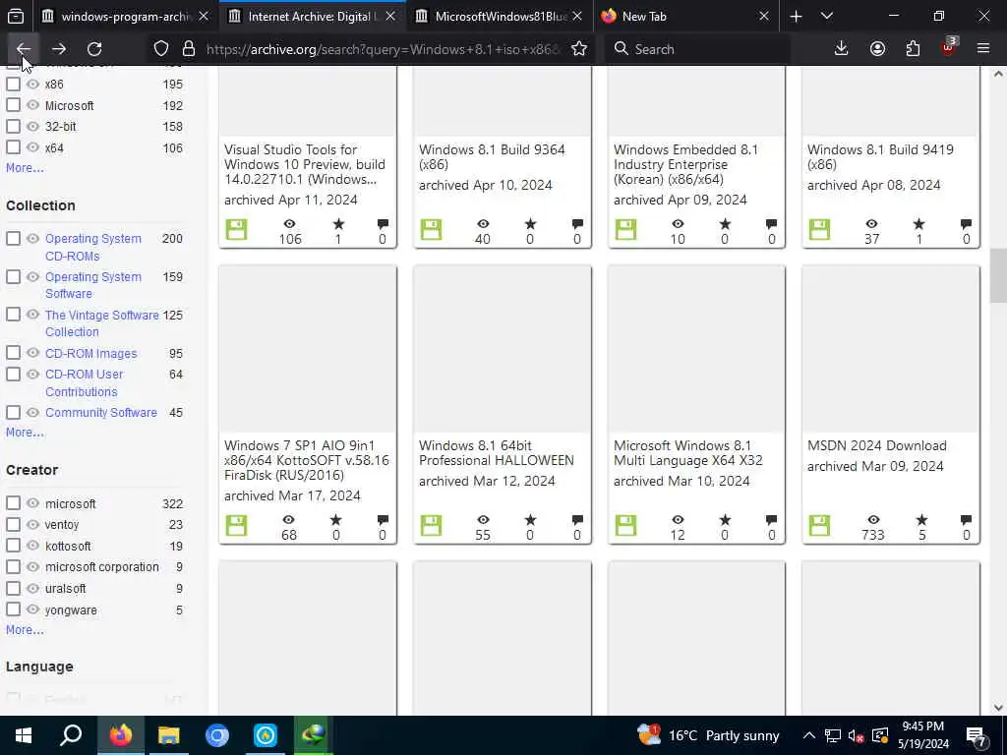Show hidden system tray icons chevron
1007x755 pixels.
click(x=809, y=735)
